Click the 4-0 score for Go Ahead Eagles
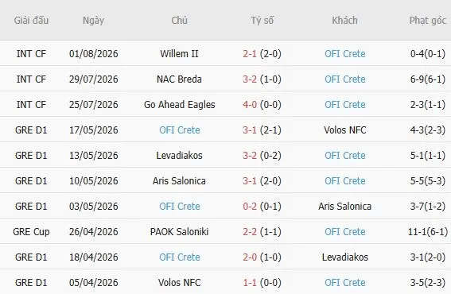Viewport: 451px width, 294px height. (x=250, y=105)
